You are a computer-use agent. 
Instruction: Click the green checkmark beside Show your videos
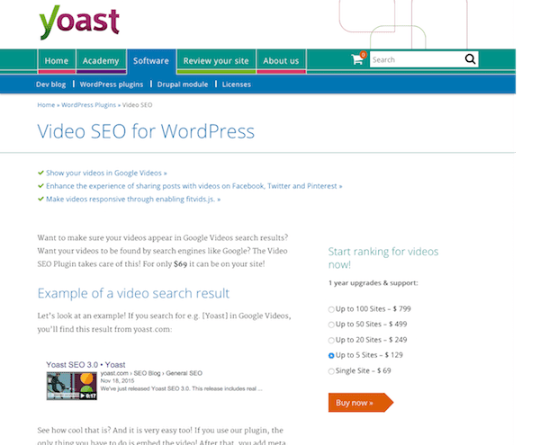point(40,173)
